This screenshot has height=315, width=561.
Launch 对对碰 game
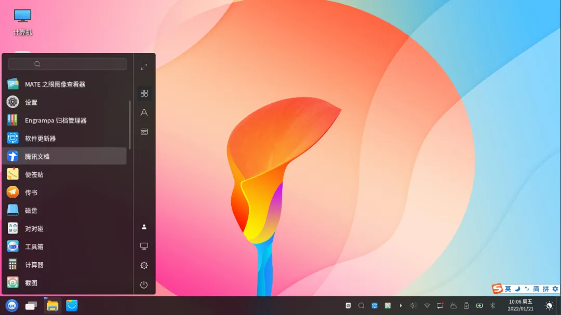coord(64,228)
